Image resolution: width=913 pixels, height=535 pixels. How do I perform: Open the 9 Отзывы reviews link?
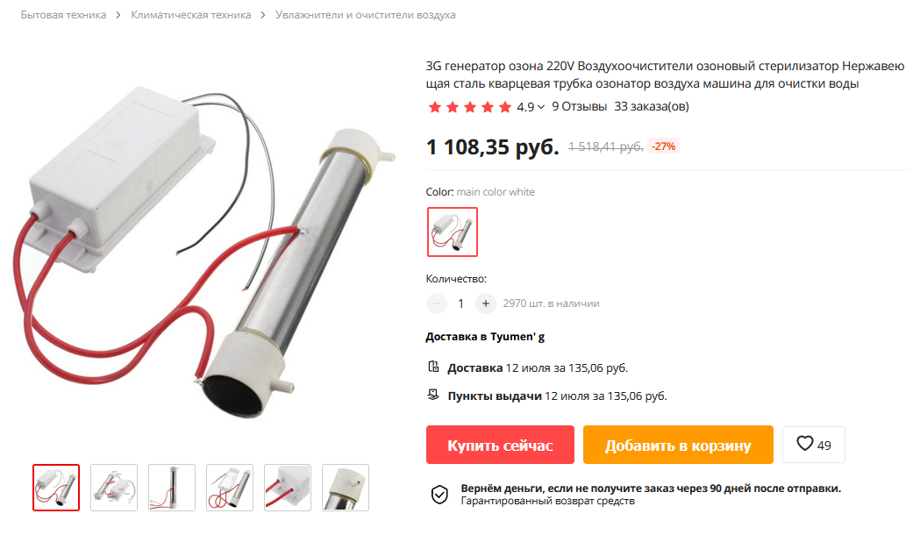[580, 106]
